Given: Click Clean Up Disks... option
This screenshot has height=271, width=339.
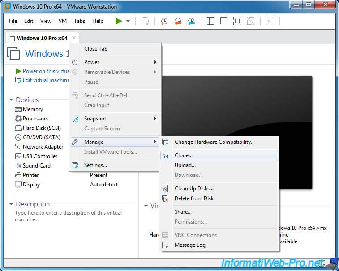Looking at the screenshot, I should [219, 189].
